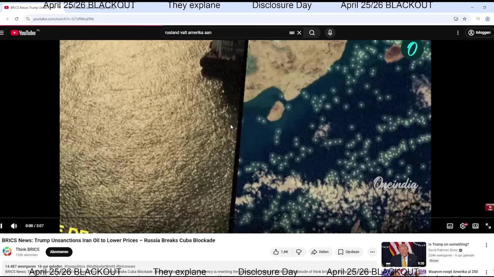Visit the David Pakman Show channel
Image resolution: width=494 pixels, height=277 pixels.
point(443,250)
